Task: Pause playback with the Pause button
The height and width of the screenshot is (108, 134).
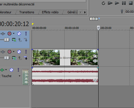Action: coord(124,3)
